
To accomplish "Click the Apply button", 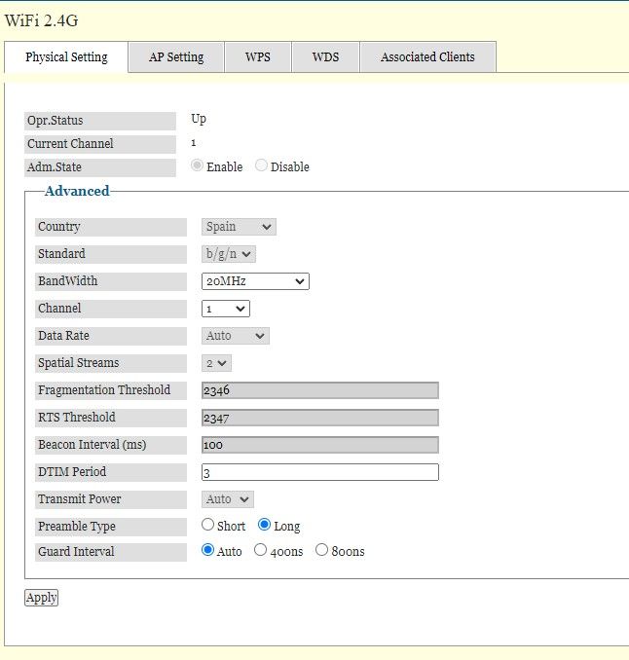I will coord(41,598).
